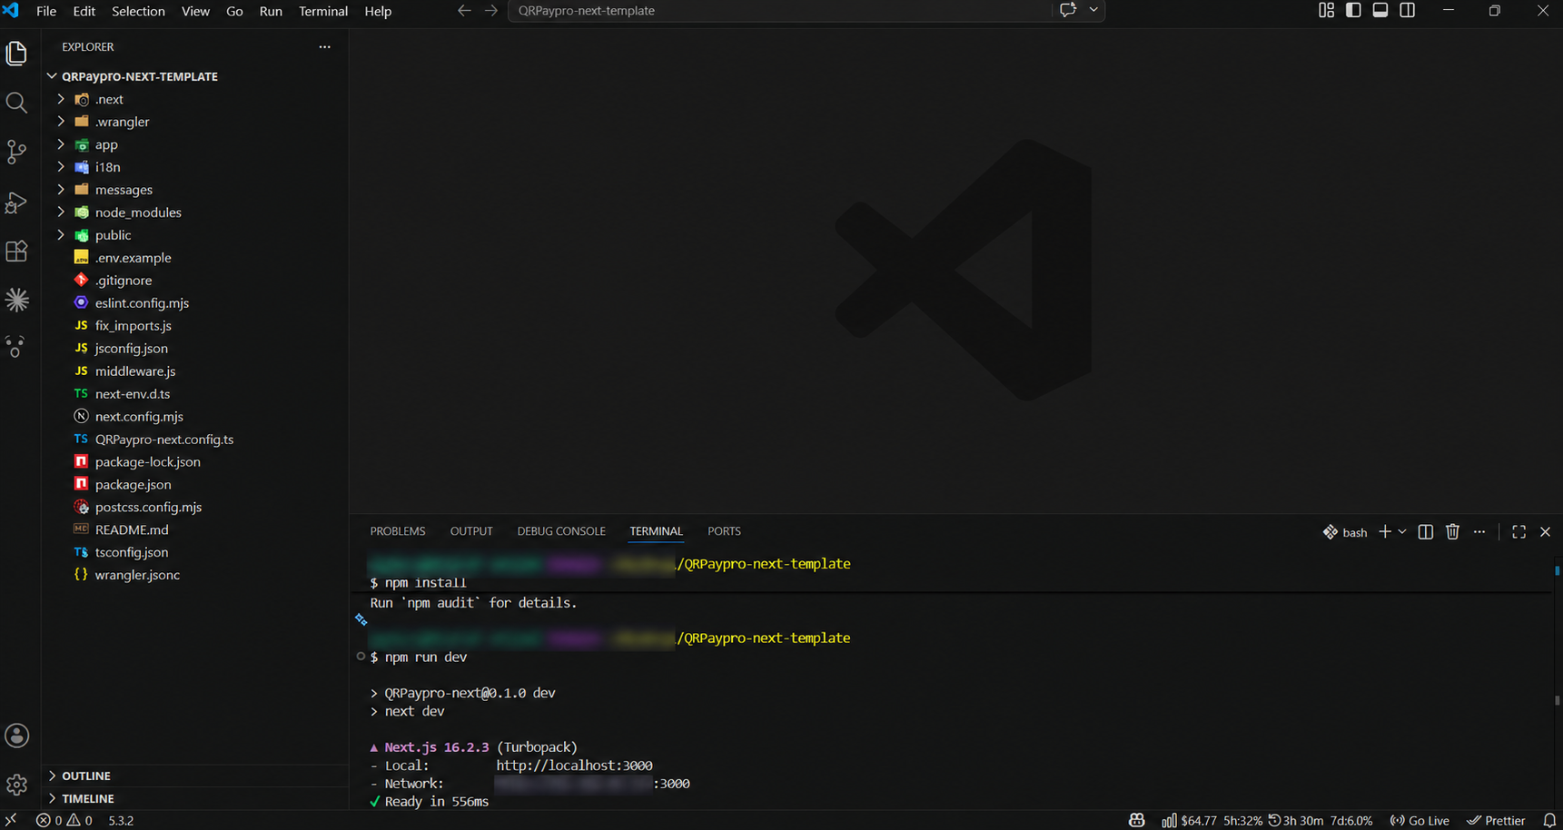Image resolution: width=1563 pixels, height=830 pixels.
Task: Click the 3h 30m status bar item
Action: click(x=1296, y=820)
